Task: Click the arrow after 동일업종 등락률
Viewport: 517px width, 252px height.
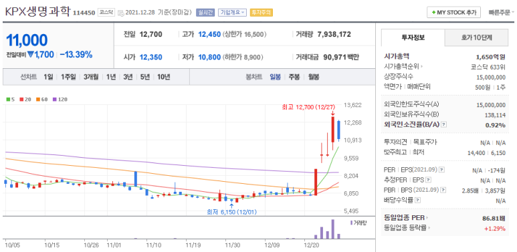Action: pos(430,228)
